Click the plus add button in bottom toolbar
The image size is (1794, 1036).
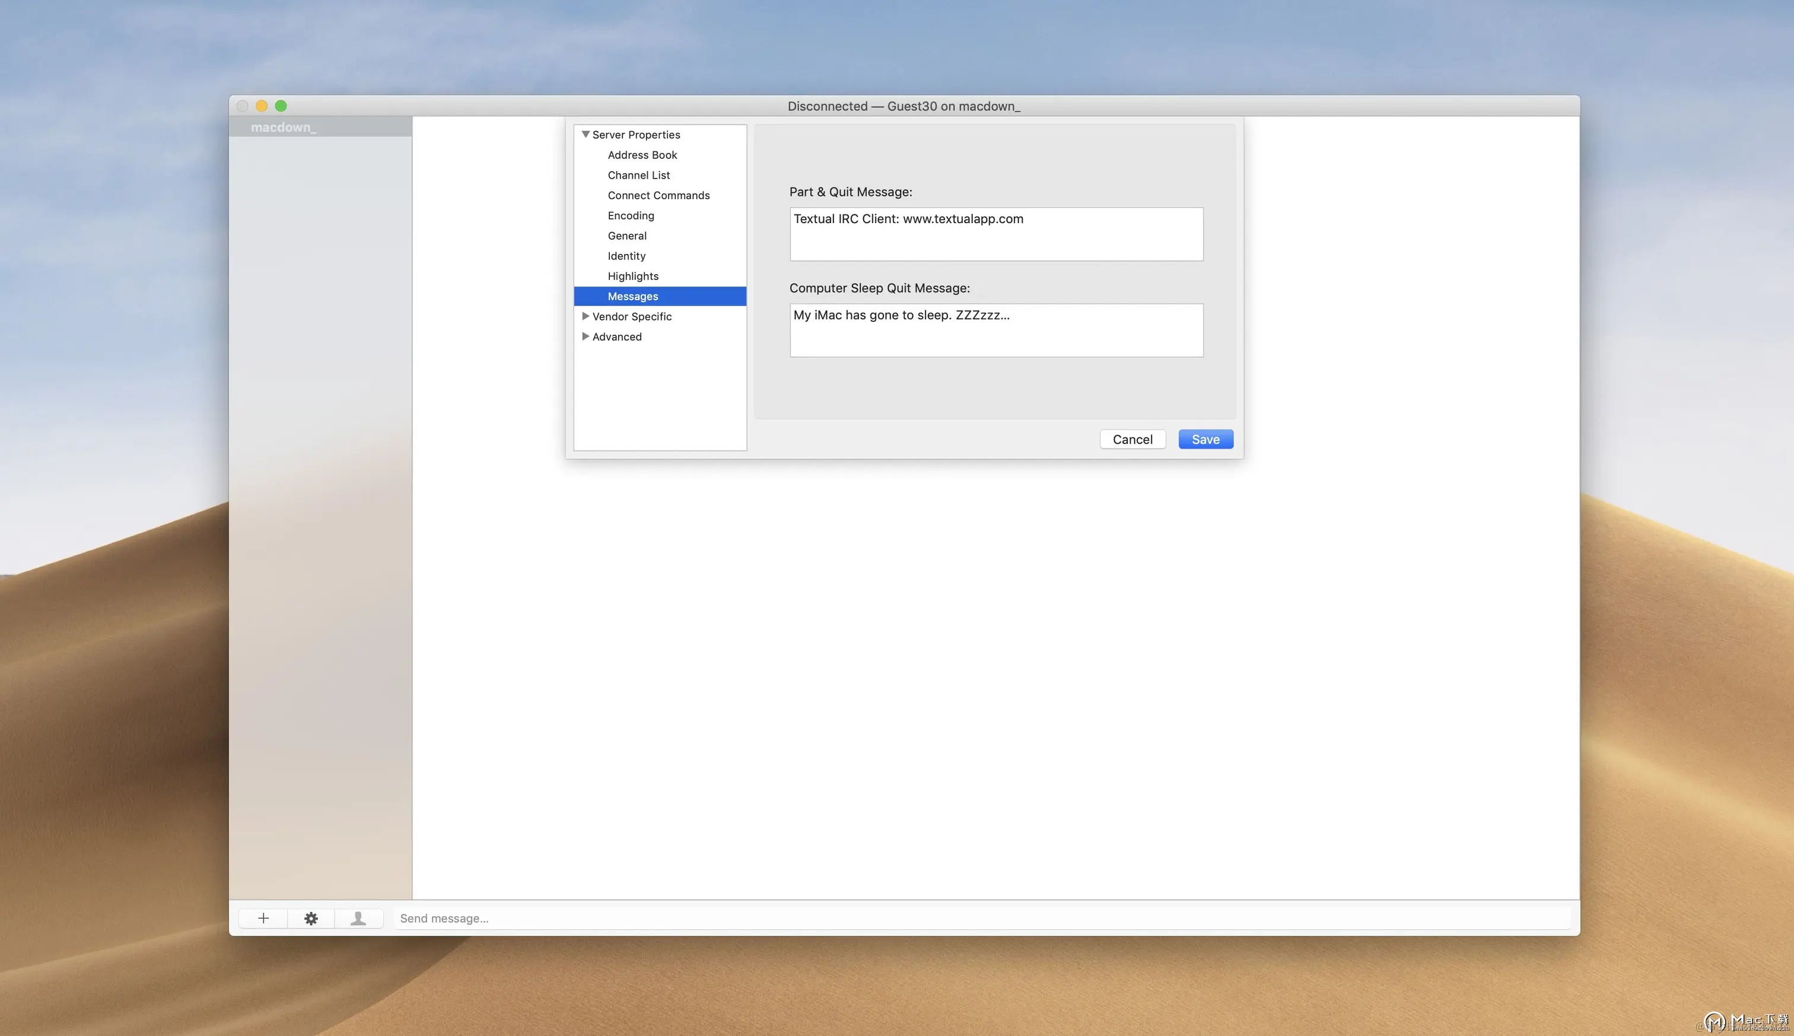(263, 918)
